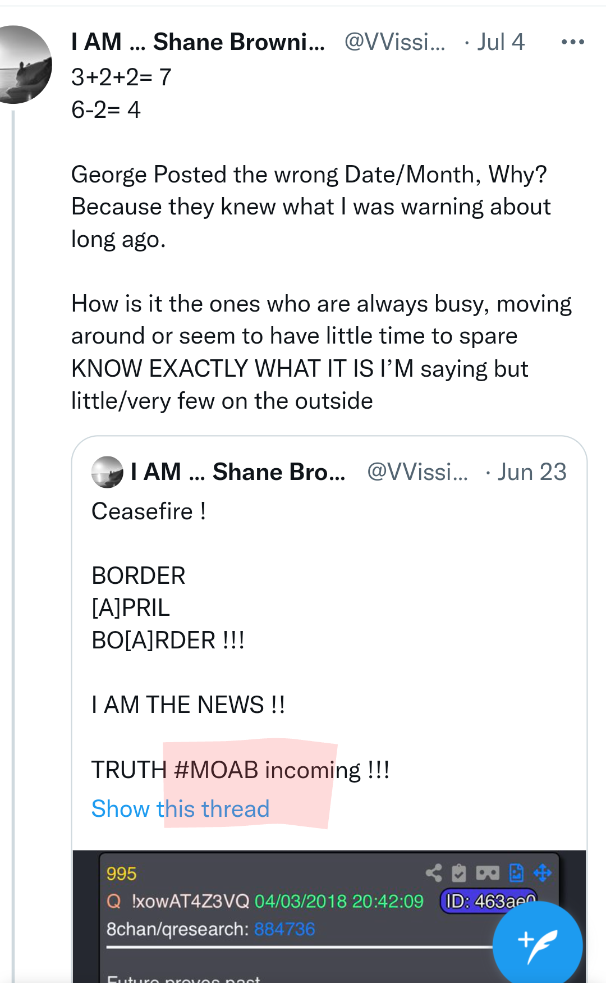Image resolution: width=606 pixels, height=983 pixels.
Task: Click the author name on the main tweet
Action: click(198, 42)
